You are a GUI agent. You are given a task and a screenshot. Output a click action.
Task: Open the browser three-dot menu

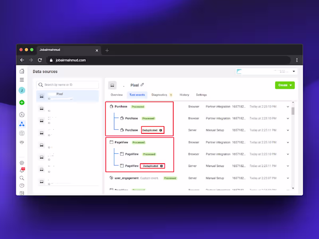[x=297, y=60]
